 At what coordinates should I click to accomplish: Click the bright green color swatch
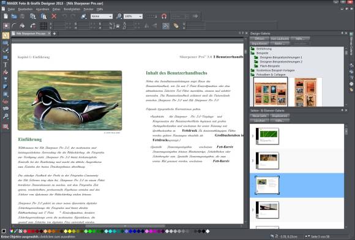pos(90,231)
